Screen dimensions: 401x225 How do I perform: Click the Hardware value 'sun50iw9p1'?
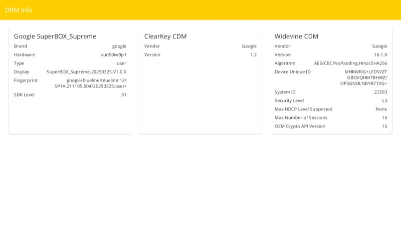pos(114,54)
